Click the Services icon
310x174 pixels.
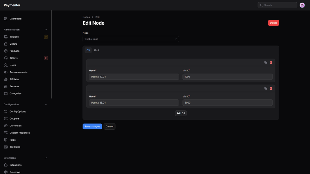coord(6,86)
